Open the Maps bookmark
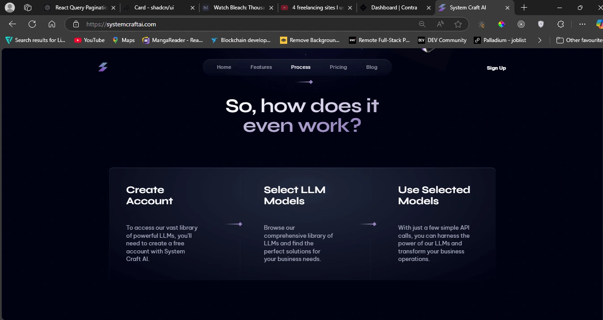Image resolution: width=603 pixels, height=320 pixels. [x=123, y=40]
